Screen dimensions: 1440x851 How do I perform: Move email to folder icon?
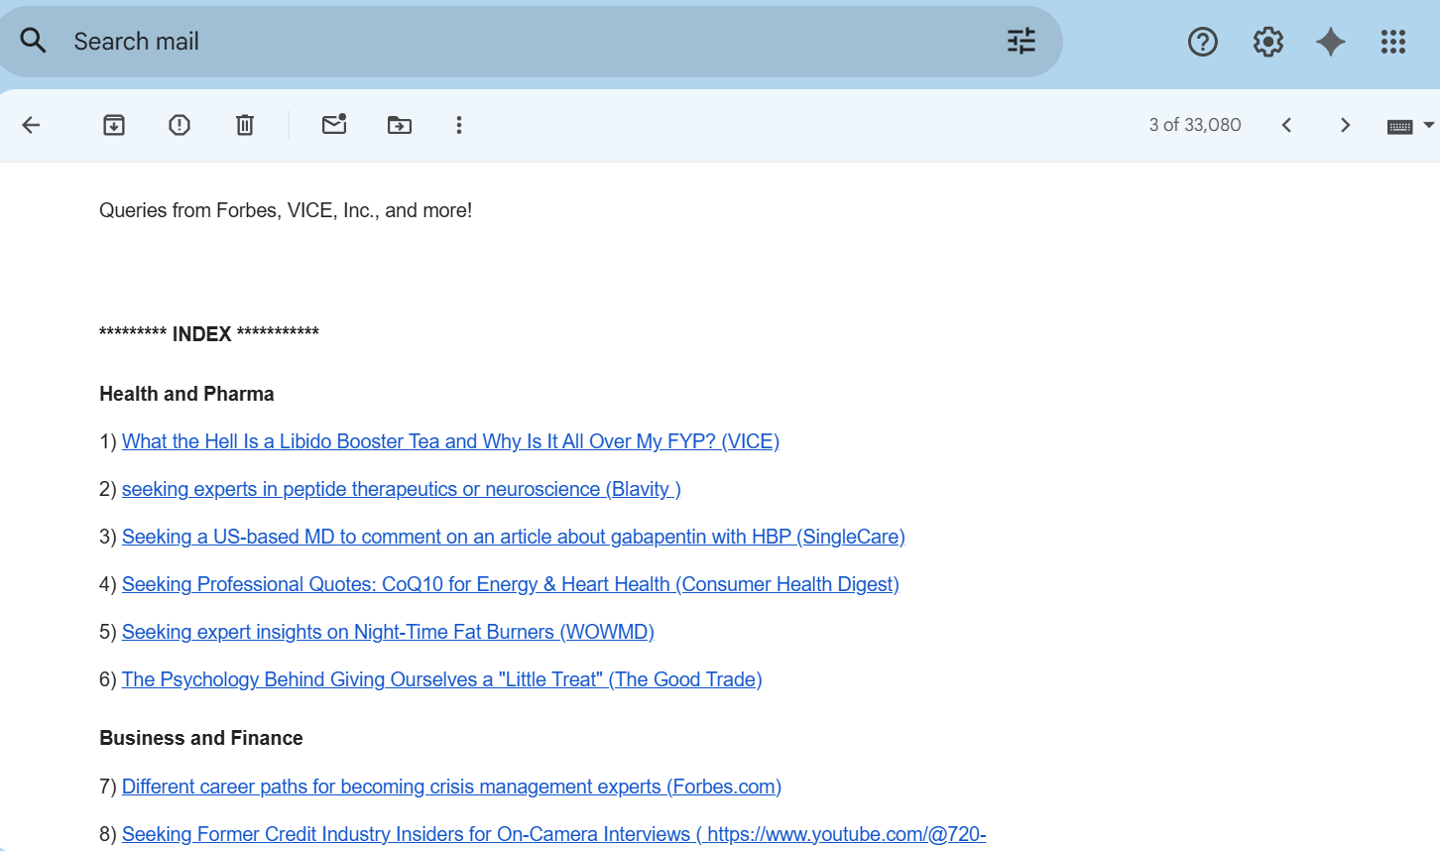400,125
